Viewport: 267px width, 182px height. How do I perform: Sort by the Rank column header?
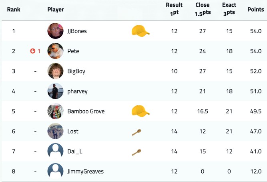(x=14, y=9)
